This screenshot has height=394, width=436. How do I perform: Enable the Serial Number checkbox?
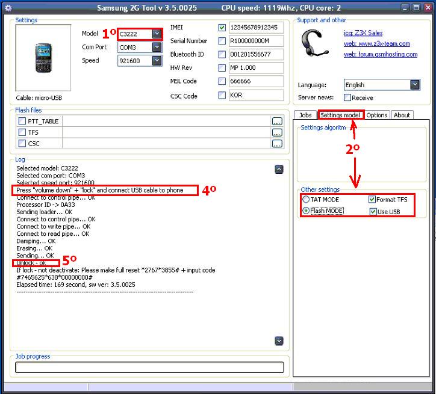(x=222, y=41)
